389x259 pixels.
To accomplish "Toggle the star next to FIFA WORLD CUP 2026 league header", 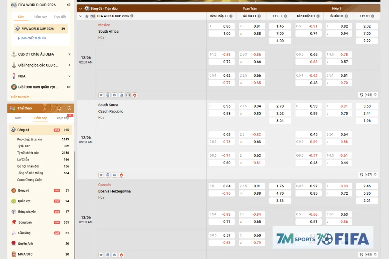I will coord(87,16).
